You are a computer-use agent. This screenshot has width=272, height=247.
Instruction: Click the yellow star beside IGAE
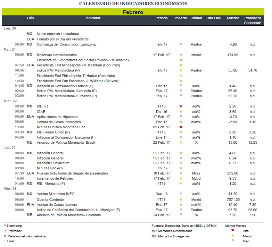pyautogui.click(x=181, y=111)
